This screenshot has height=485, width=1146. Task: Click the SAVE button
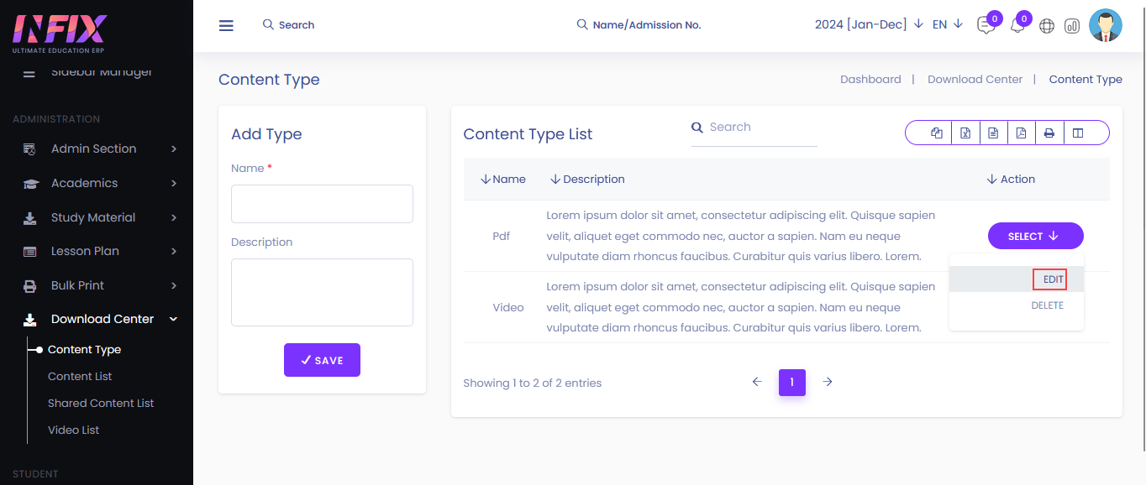322,360
